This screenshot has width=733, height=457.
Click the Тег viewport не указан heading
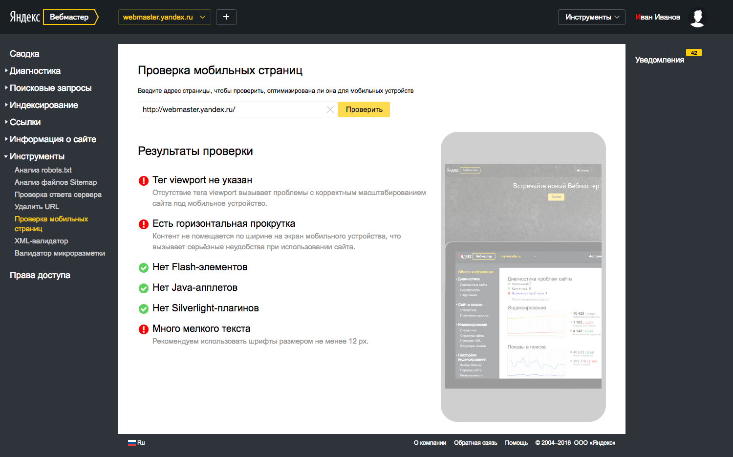(x=202, y=180)
